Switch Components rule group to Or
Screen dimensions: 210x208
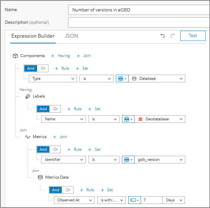tap(43, 68)
